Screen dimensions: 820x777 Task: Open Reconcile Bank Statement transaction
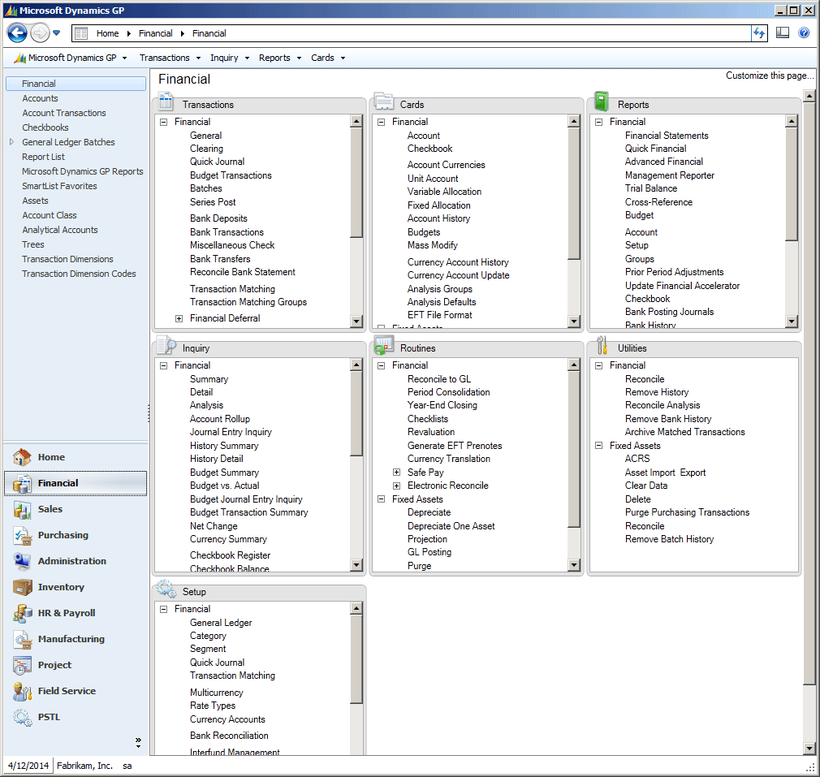pos(243,272)
